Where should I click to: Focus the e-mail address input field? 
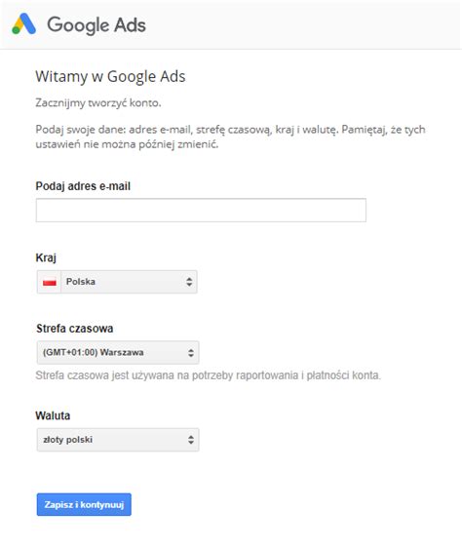coord(201,210)
